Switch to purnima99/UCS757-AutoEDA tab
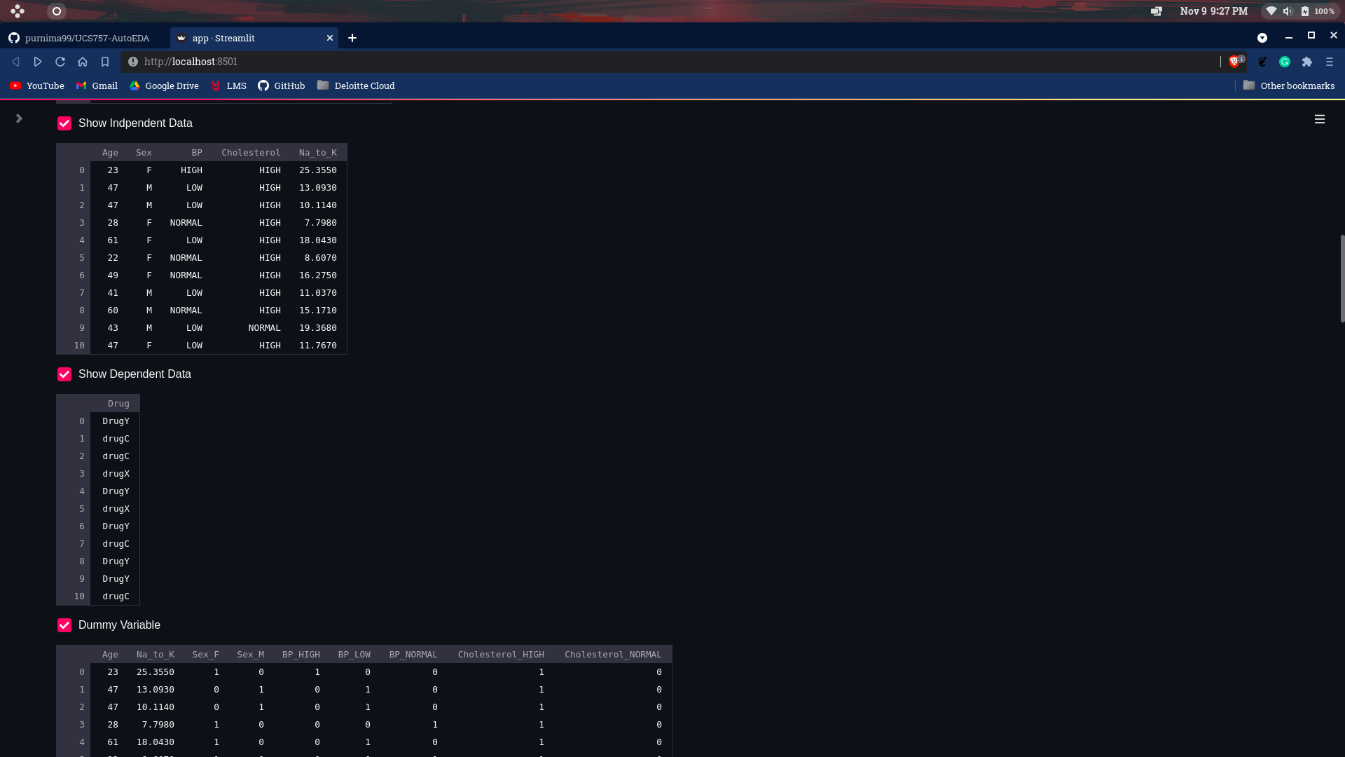Image resolution: width=1345 pixels, height=757 pixels. tap(87, 38)
